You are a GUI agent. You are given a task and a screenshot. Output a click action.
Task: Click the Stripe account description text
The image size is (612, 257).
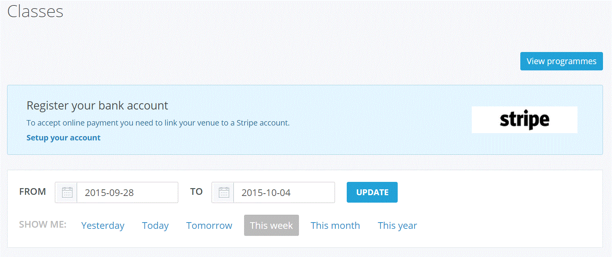point(158,123)
